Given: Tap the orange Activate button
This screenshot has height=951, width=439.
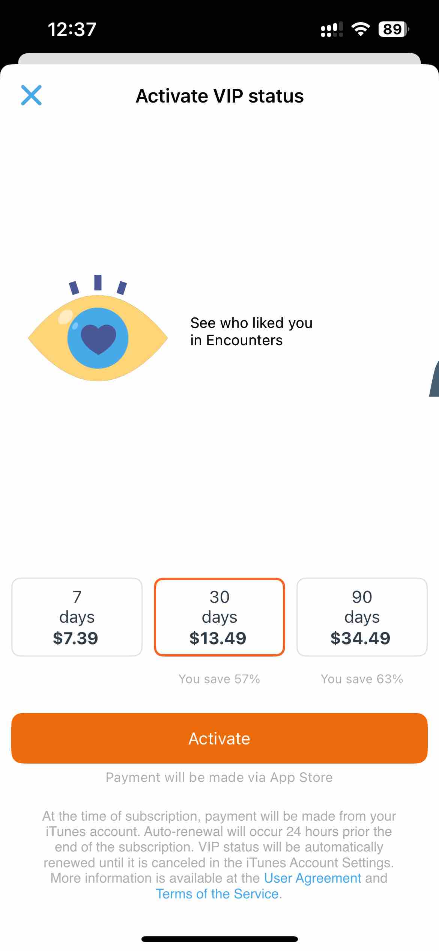Looking at the screenshot, I should click(x=219, y=738).
